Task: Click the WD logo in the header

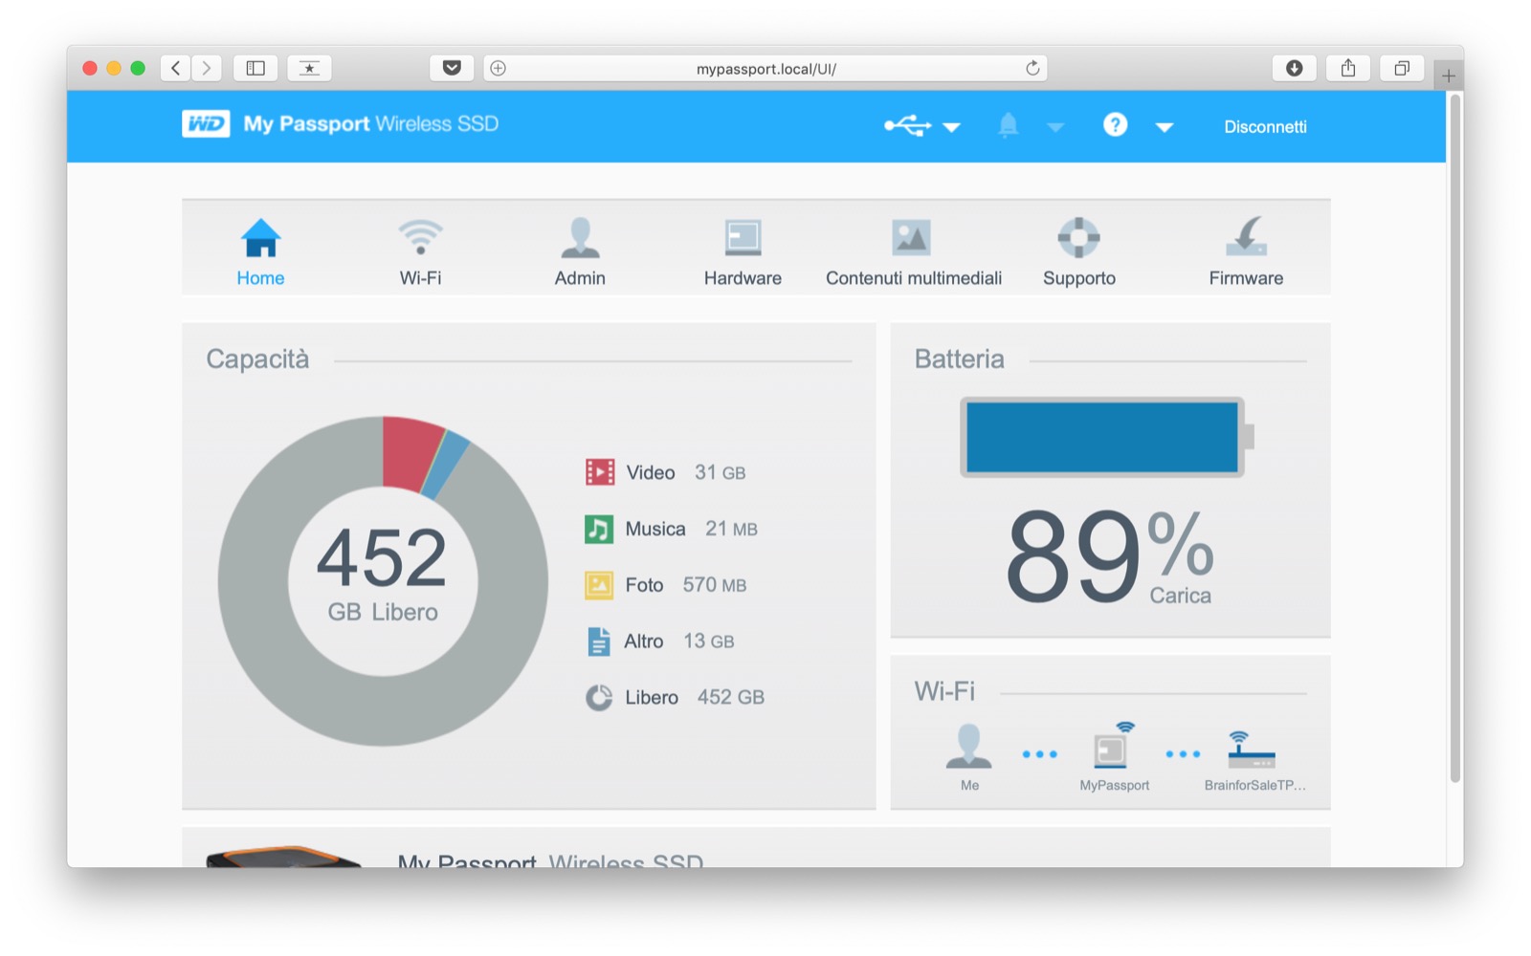Action: pos(206,124)
